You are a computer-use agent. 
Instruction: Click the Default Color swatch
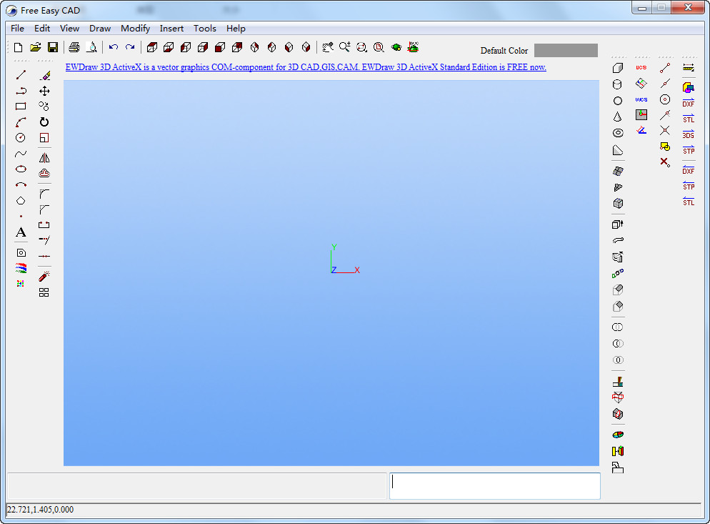[566, 50]
